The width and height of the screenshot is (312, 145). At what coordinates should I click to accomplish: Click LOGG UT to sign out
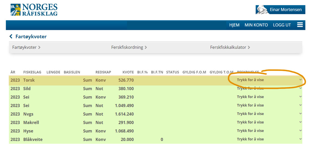coord(282,25)
